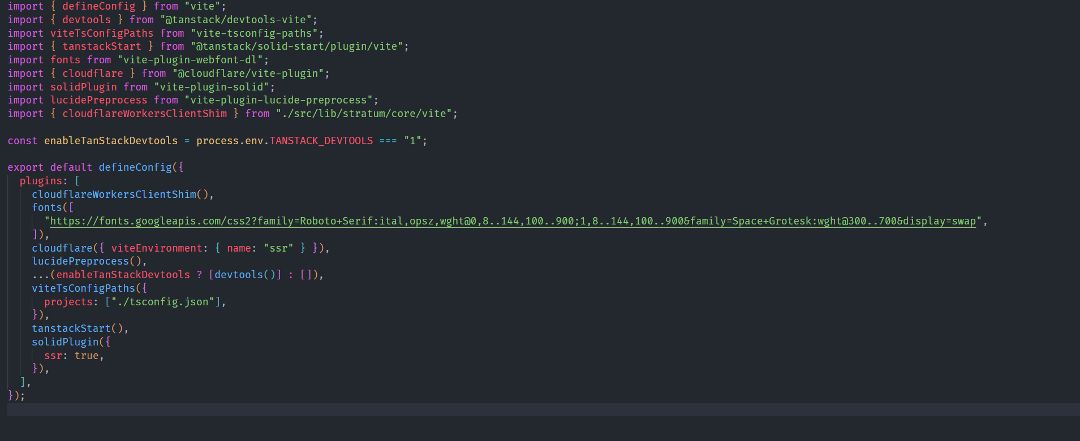
Task: Click the "export" keyword
Action: coord(25,167)
